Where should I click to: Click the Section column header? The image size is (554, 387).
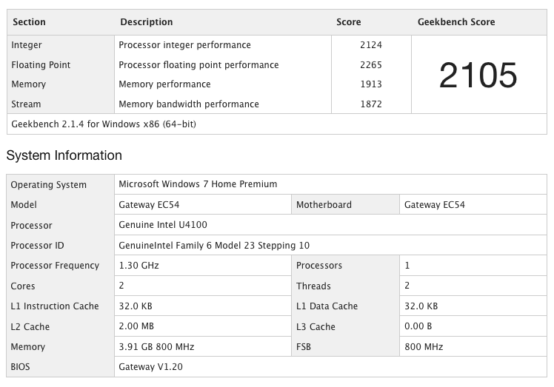pos(29,22)
